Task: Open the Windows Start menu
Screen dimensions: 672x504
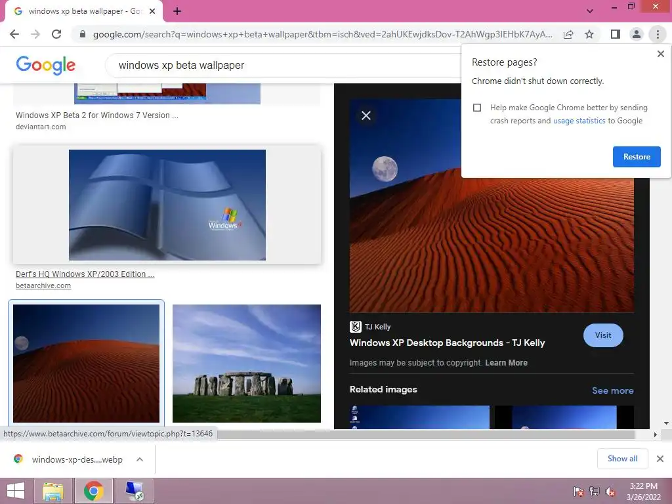Action: tap(16, 491)
